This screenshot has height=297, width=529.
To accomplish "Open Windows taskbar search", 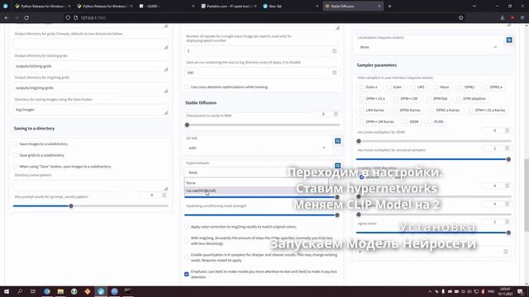I will (x=20, y=291).
